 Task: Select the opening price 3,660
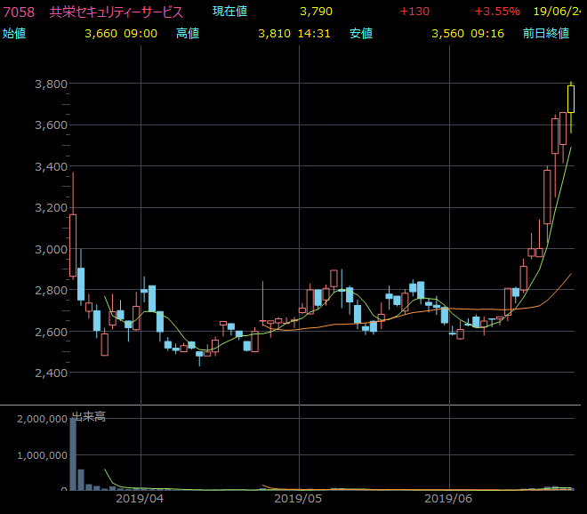click(101, 33)
